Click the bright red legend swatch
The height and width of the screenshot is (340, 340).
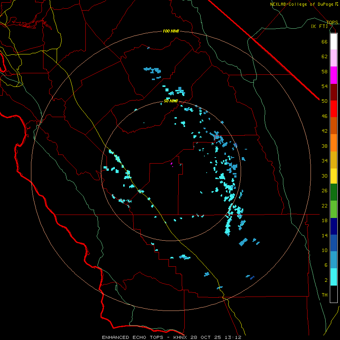tap(334, 109)
